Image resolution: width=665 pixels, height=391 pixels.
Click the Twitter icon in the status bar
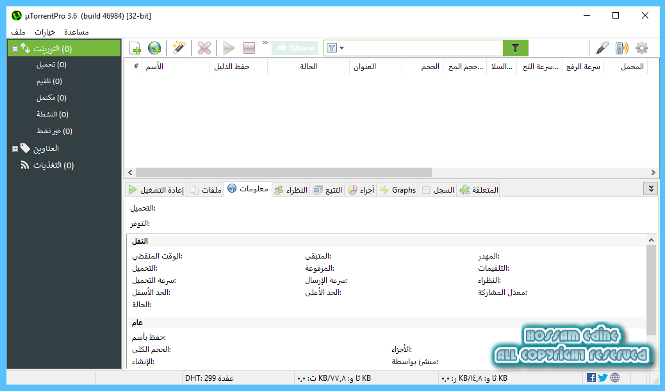click(603, 378)
